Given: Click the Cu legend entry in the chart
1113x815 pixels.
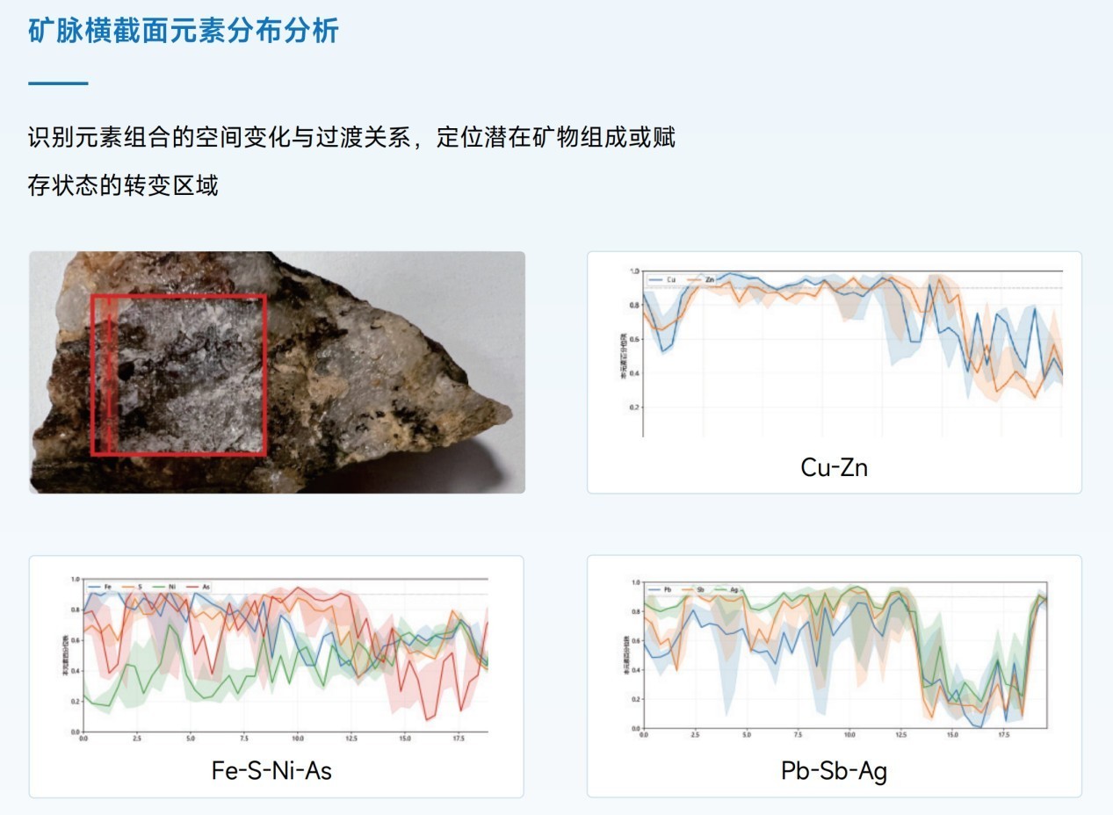Looking at the screenshot, I should point(662,280).
